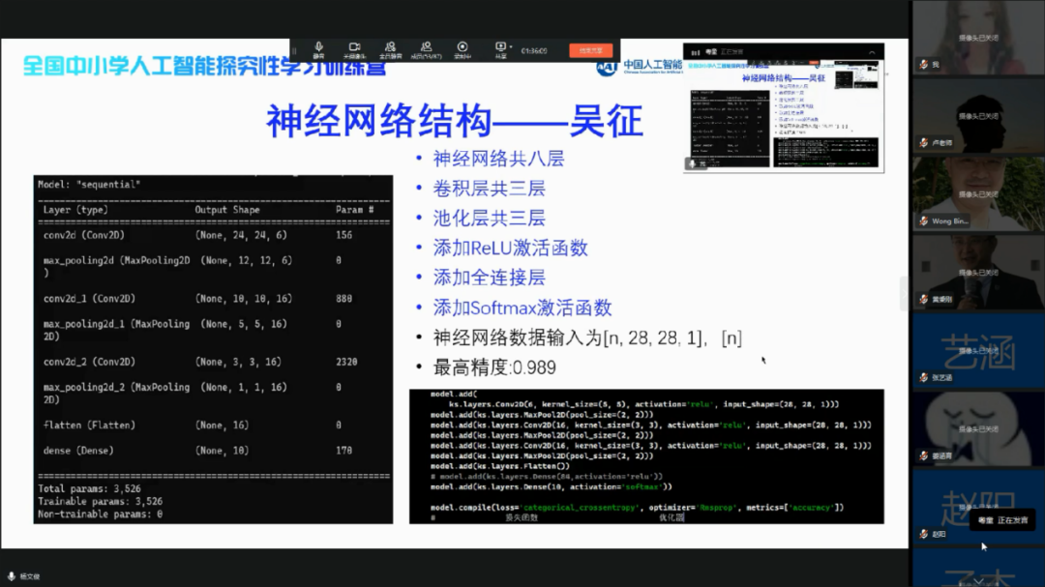Mute the microphone in the meeting toolbar
The height and width of the screenshot is (587, 1045).
tap(318, 48)
